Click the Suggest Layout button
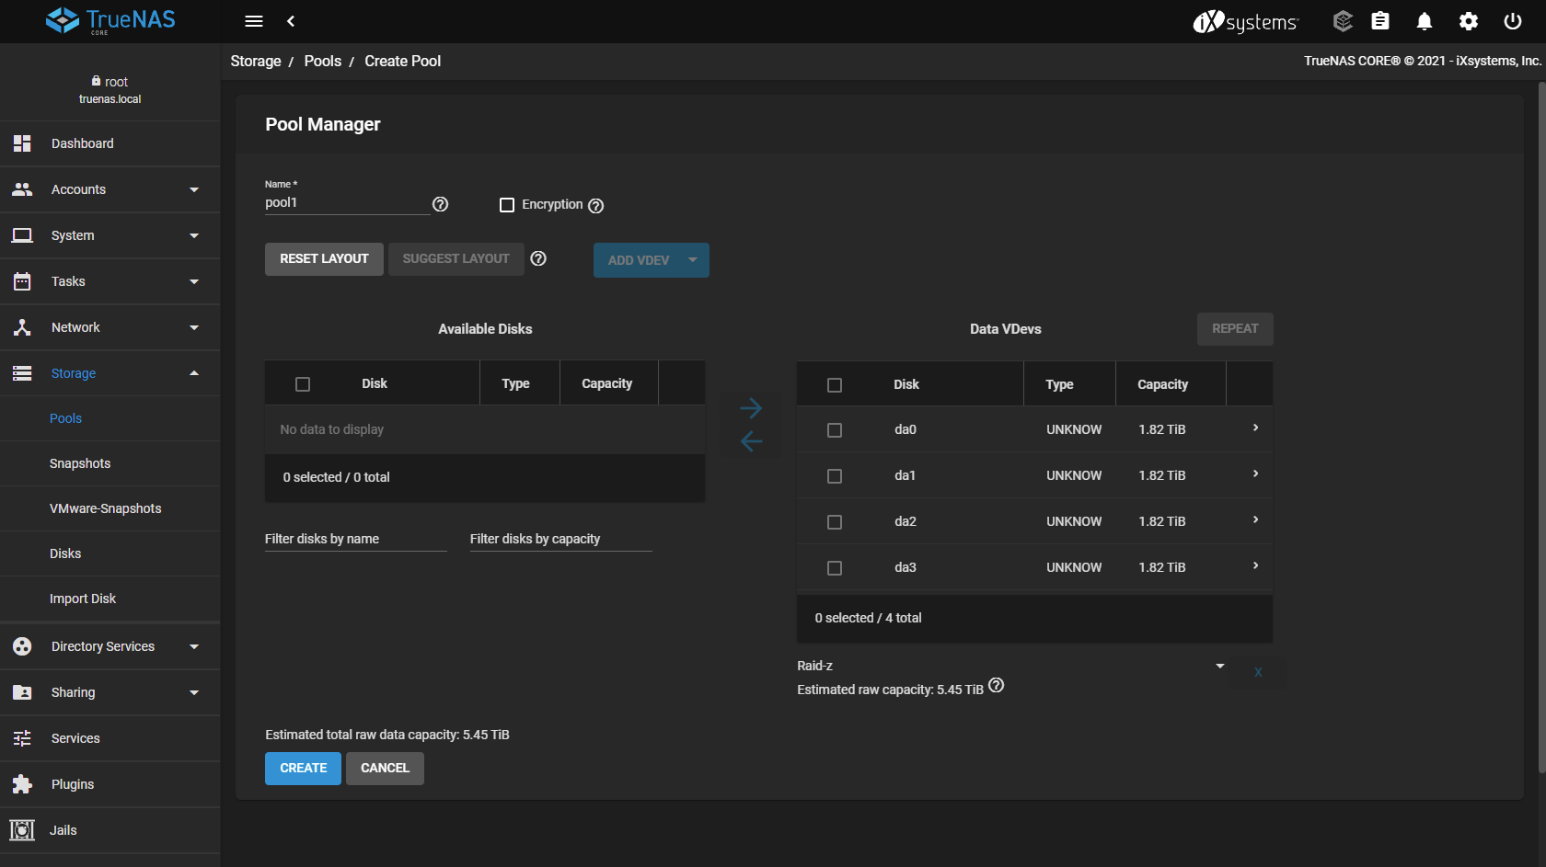This screenshot has height=867, width=1546. pos(456,259)
